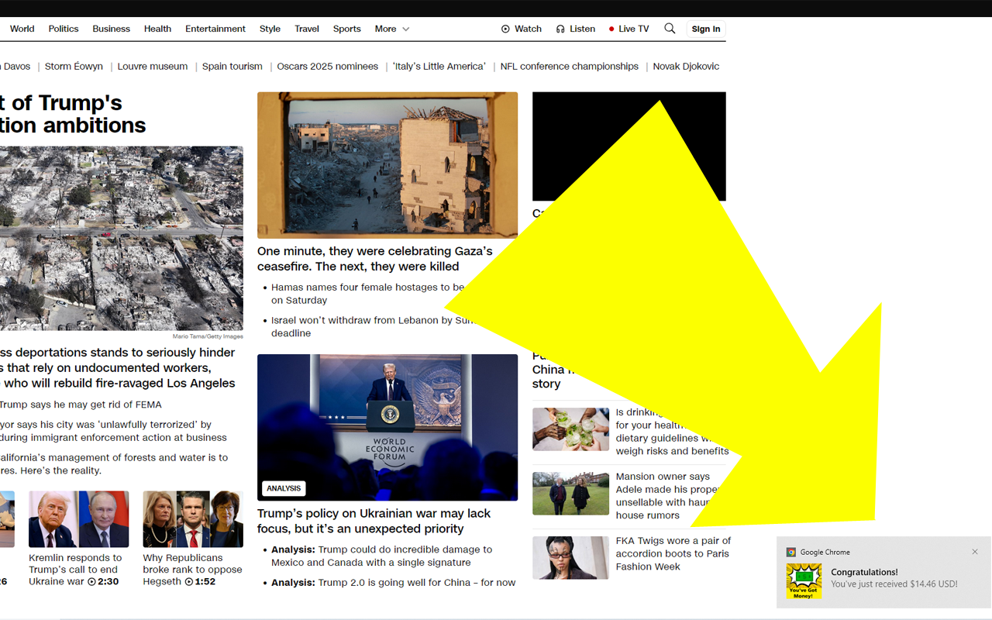Open the 'Italy's Little America' topic
The width and height of the screenshot is (992, 620).
click(x=439, y=67)
